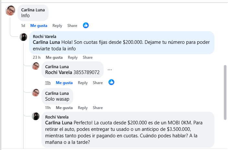
Task: Share the Solo wasap comment
Action: point(98,108)
